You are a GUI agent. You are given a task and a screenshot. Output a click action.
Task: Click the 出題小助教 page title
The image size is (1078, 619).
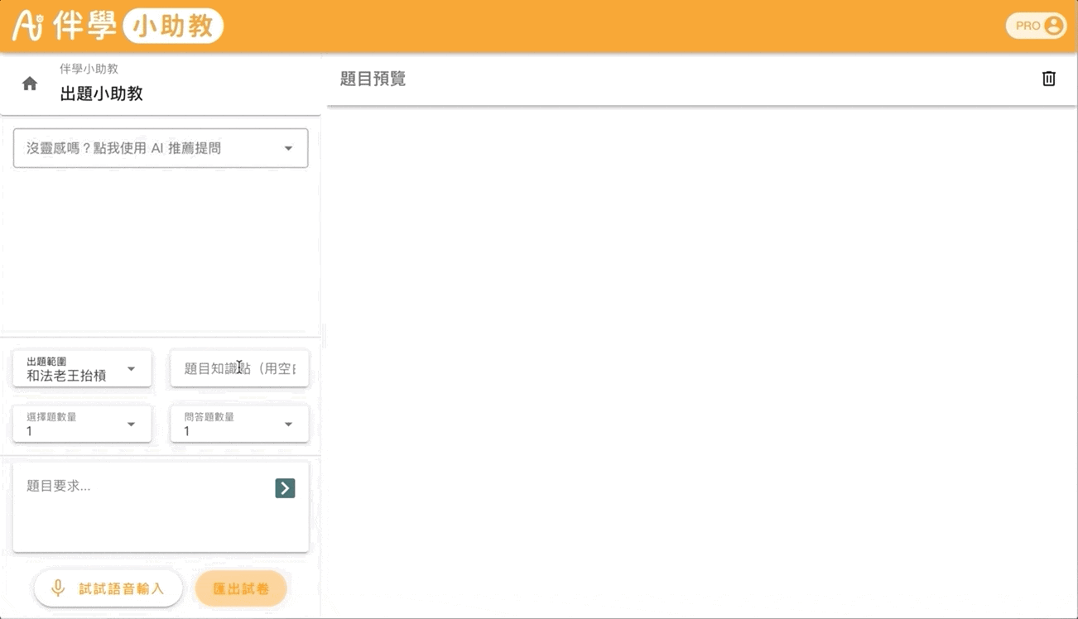pos(101,94)
